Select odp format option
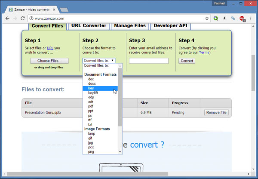This screenshot has height=179, width=258. pos(100,97)
